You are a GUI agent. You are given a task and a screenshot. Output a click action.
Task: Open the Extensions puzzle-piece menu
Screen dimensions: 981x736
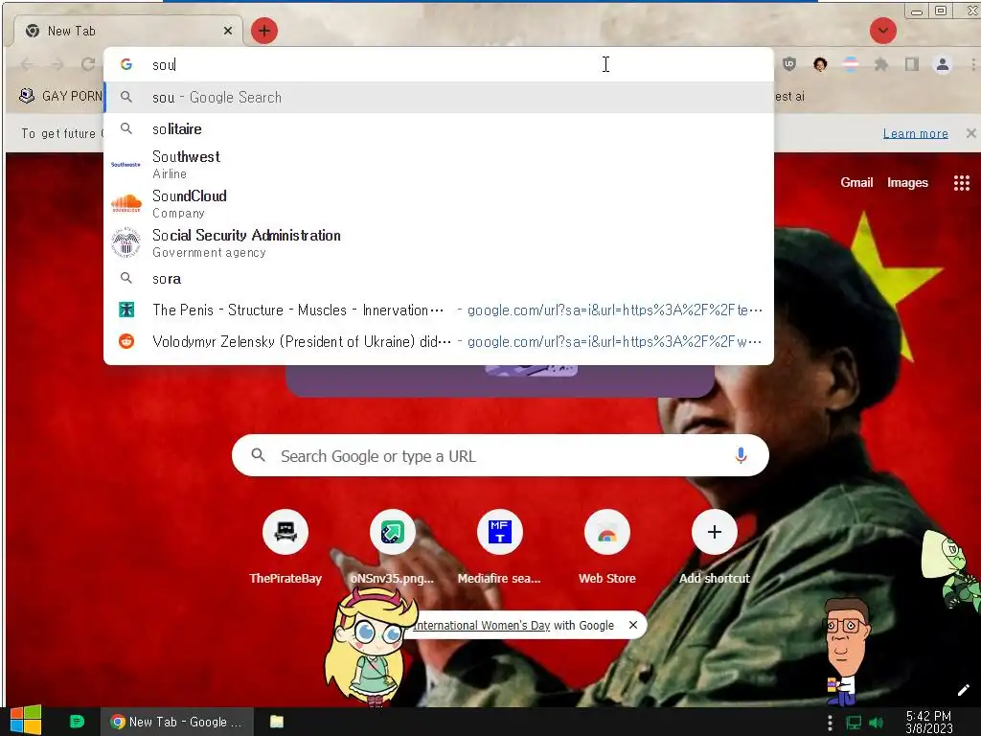pyautogui.click(x=881, y=64)
